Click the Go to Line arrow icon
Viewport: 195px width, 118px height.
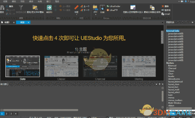pos(49,8)
